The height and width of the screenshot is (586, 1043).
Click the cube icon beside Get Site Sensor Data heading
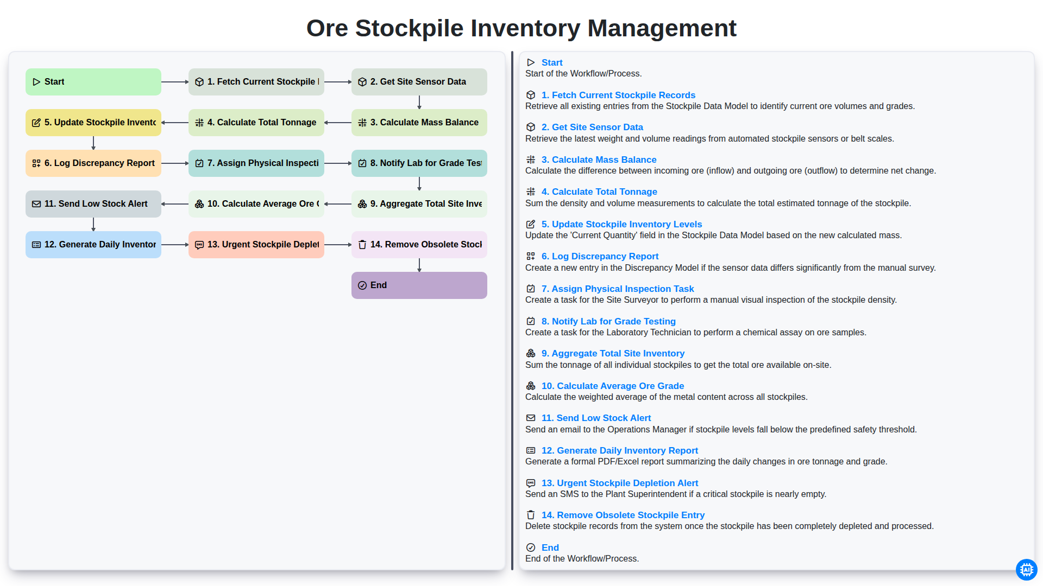click(x=531, y=127)
